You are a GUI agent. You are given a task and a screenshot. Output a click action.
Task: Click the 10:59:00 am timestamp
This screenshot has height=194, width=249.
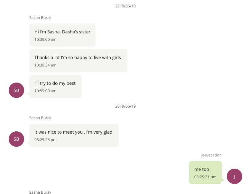coord(45,91)
